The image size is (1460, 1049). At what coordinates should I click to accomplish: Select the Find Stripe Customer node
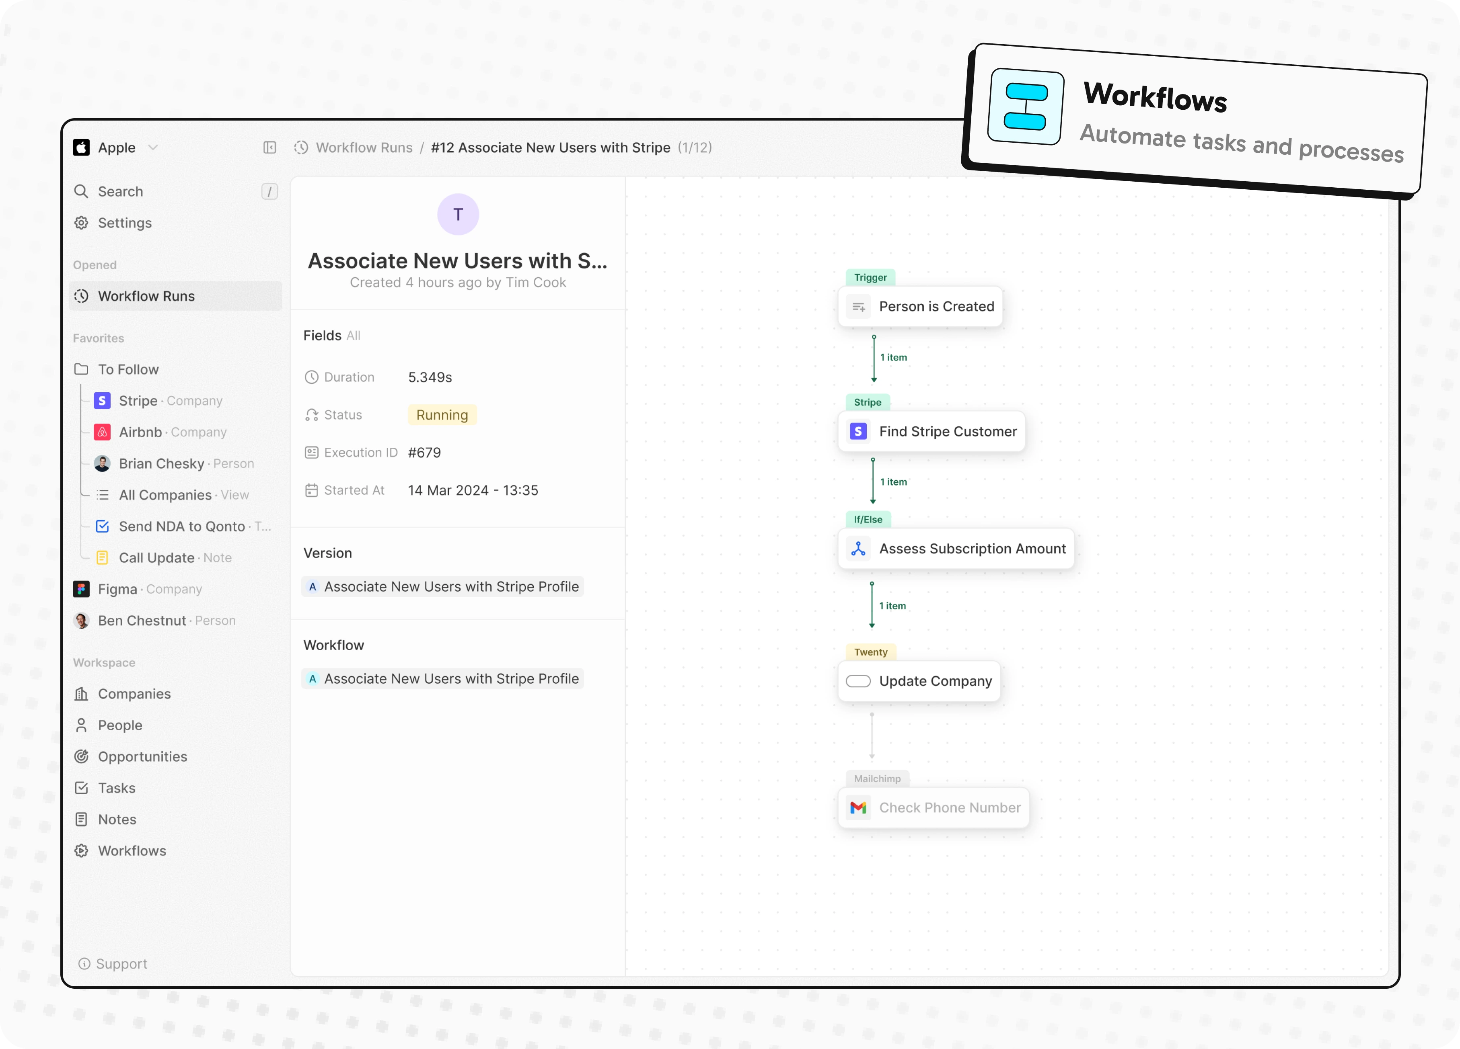coord(932,432)
